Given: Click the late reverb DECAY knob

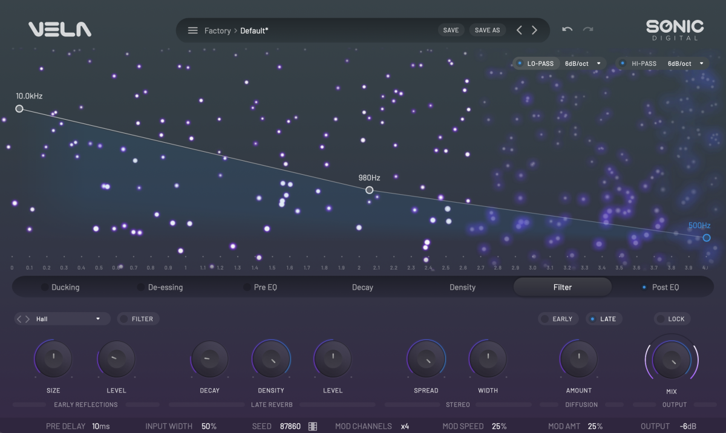Looking at the screenshot, I should tap(209, 359).
